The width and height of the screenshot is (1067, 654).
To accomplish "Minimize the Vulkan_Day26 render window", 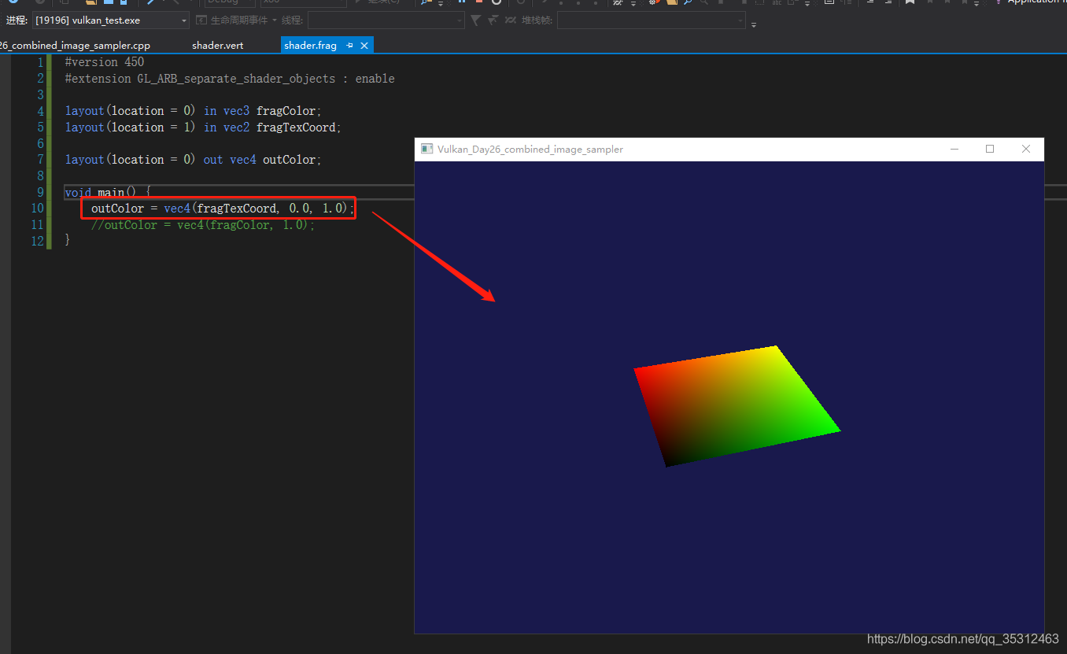I will pos(954,149).
